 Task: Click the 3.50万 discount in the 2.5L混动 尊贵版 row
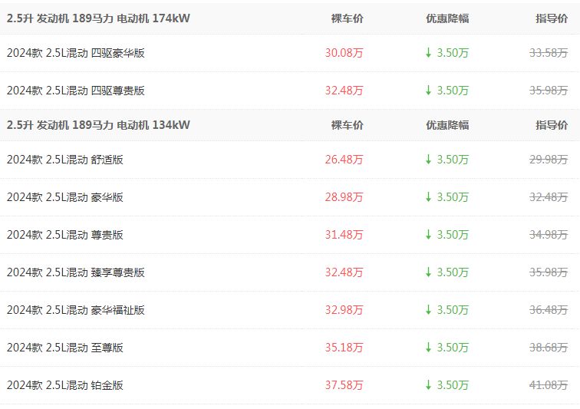tap(447, 235)
